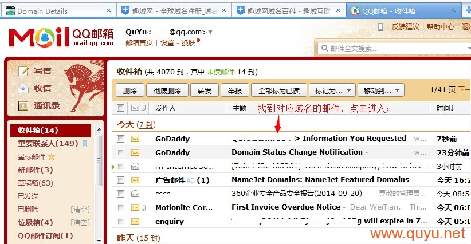Tick checkbox for the Ticket ID mail
This screenshot has width=471, height=244.
(120, 166)
